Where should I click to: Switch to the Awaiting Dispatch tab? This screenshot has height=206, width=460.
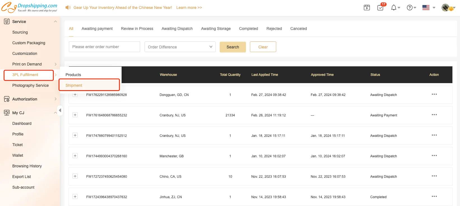pos(177,29)
